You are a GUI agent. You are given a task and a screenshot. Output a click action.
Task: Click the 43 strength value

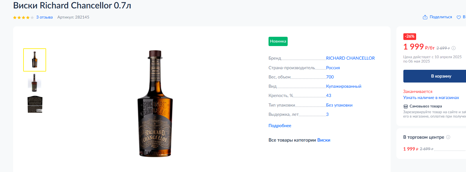tap(329, 95)
